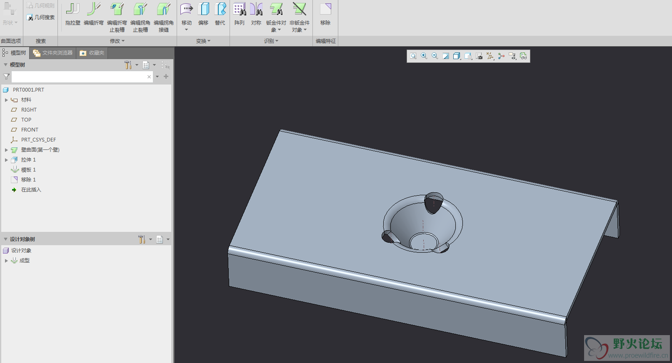The height and width of the screenshot is (363, 672).
Task: Click the 对称 symmetry recognition tool
Action: click(256, 15)
